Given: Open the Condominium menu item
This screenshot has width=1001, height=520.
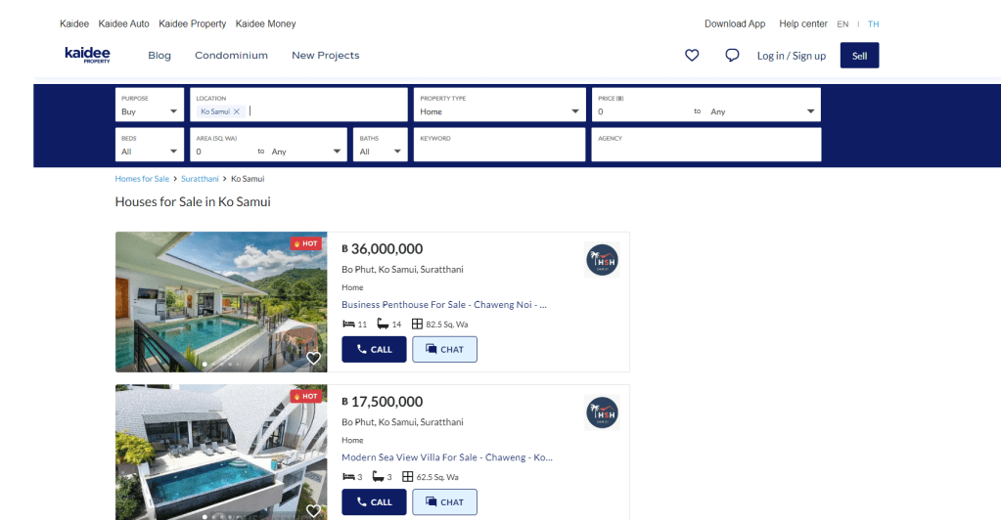Looking at the screenshot, I should click(231, 56).
